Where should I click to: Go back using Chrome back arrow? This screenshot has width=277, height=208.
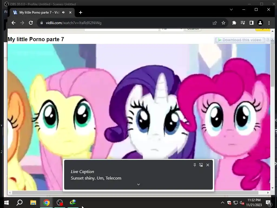14,23
